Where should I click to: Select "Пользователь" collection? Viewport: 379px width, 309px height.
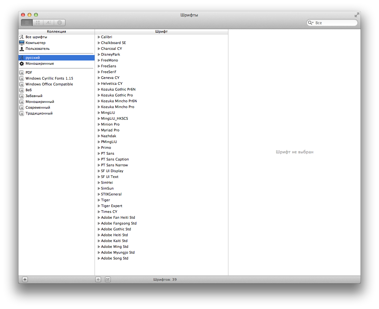57,49
